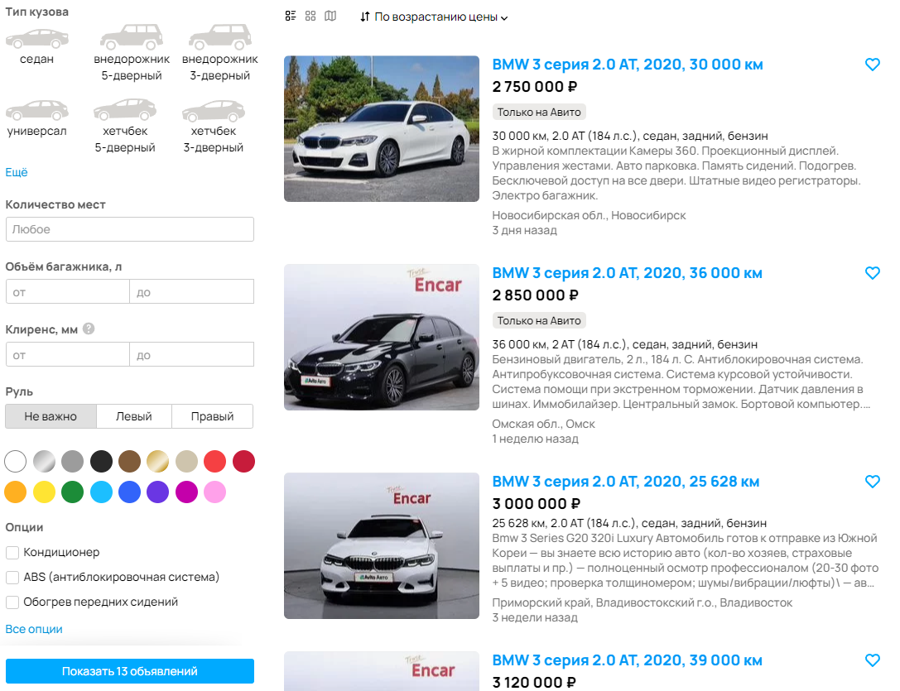The width and height of the screenshot is (900, 691).
Task: Select the universal (wagon) body type icon
Action: click(x=36, y=111)
